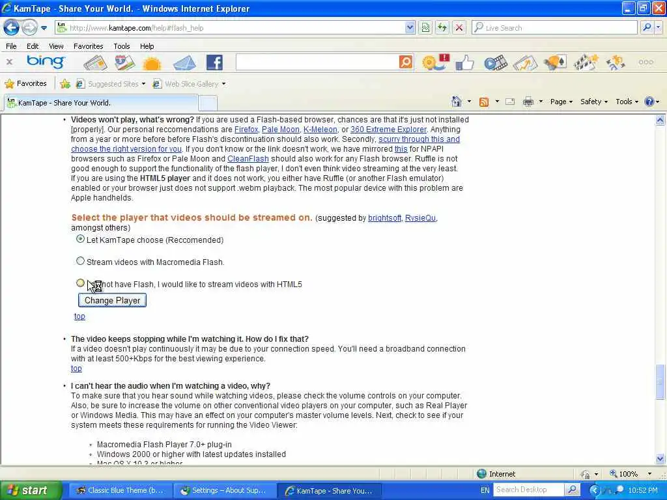Click the taskbar Search Desktop magnifier
The width and height of the screenshot is (667, 500).
point(573,490)
